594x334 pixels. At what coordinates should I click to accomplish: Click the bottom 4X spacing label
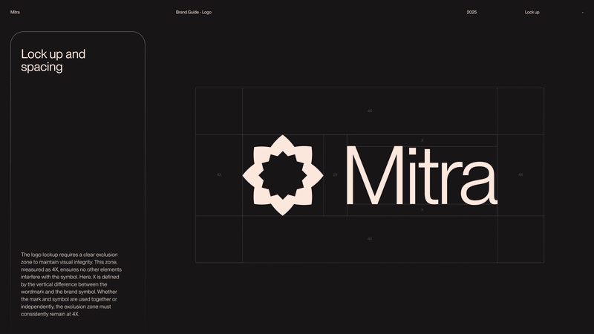[370, 239]
